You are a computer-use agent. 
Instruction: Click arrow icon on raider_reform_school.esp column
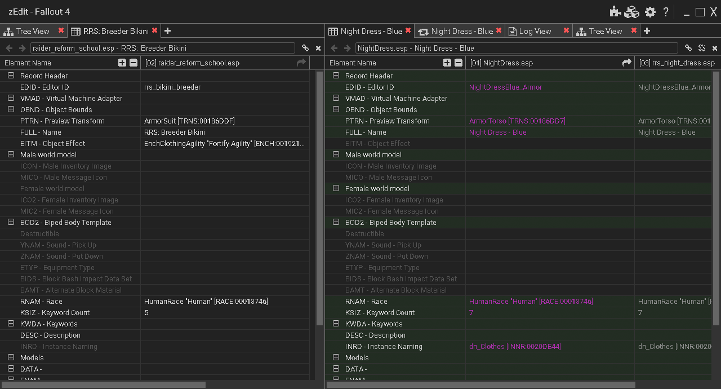pos(301,63)
